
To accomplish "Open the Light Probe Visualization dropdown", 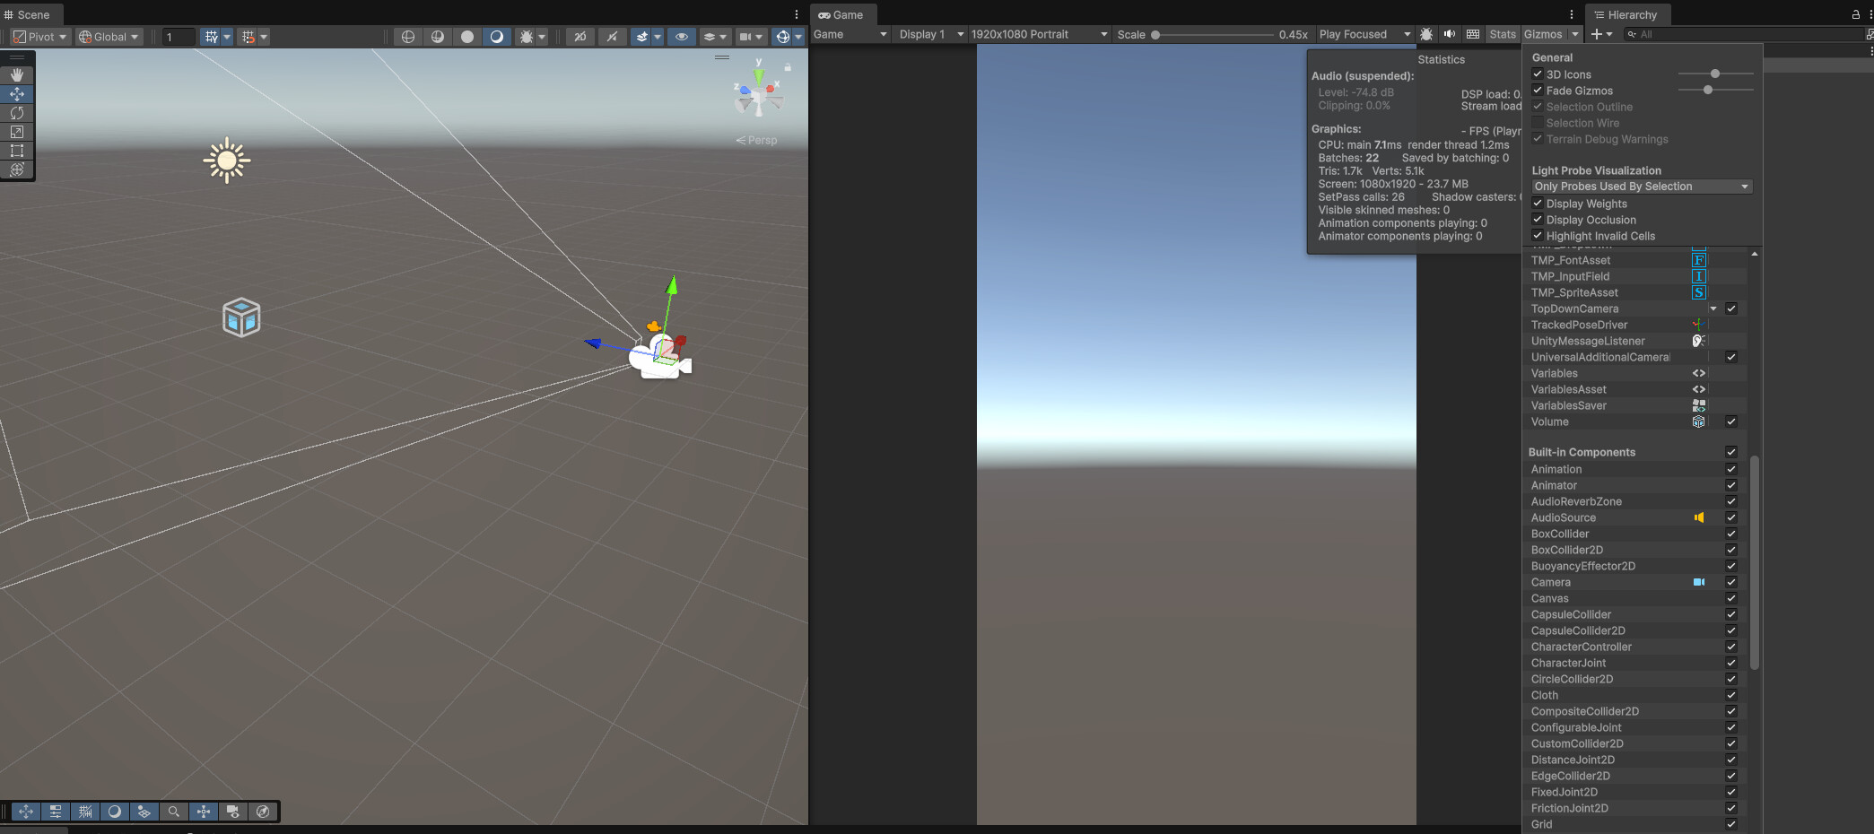I will click(1640, 187).
